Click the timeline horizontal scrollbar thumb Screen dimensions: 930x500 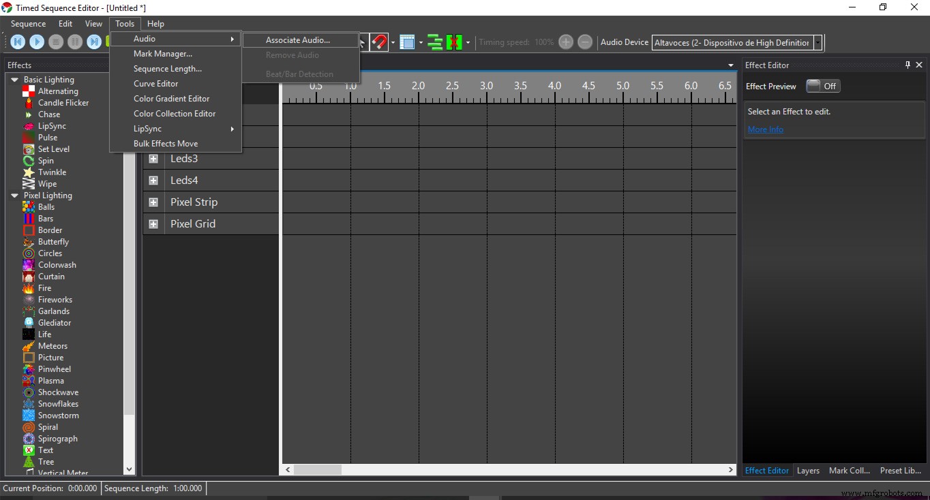tap(318, 470)
